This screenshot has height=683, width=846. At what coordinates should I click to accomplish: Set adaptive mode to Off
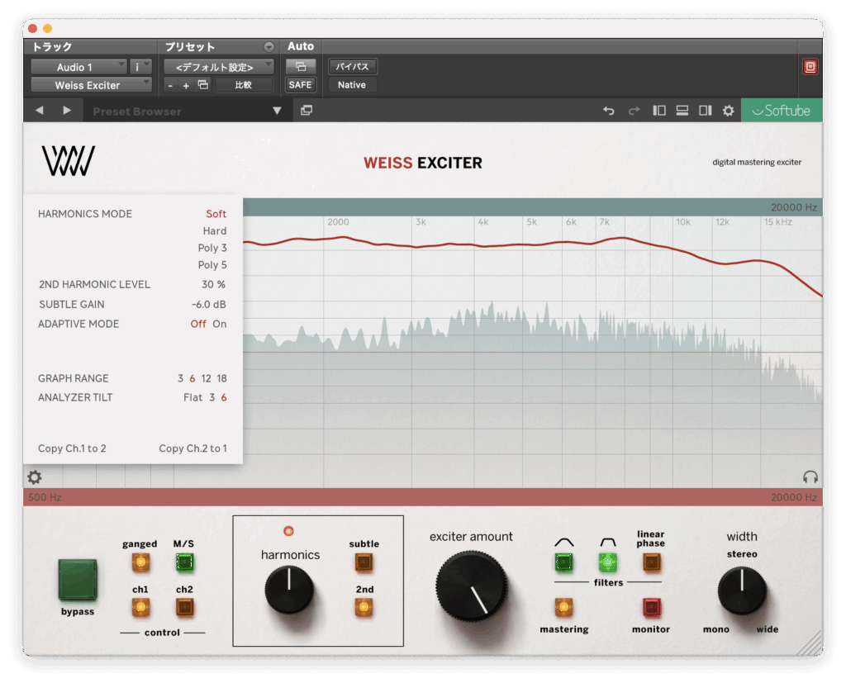[198, 324]
